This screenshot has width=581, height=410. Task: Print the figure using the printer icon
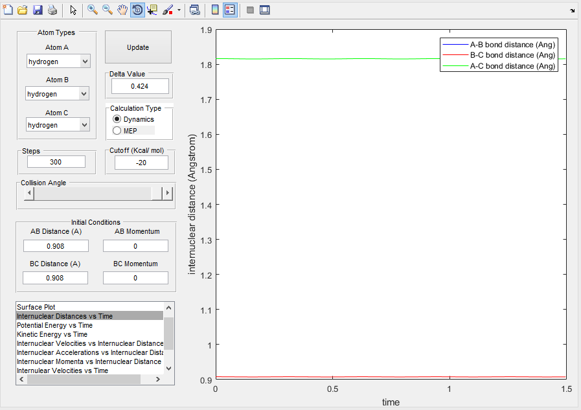tap(52, 10)
